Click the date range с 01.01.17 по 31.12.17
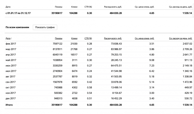 (18, 13)
